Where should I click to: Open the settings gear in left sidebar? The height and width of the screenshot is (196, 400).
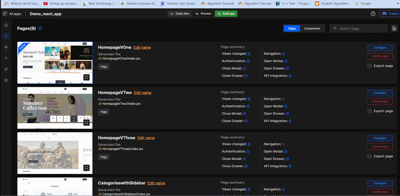(x=6, y=80)
